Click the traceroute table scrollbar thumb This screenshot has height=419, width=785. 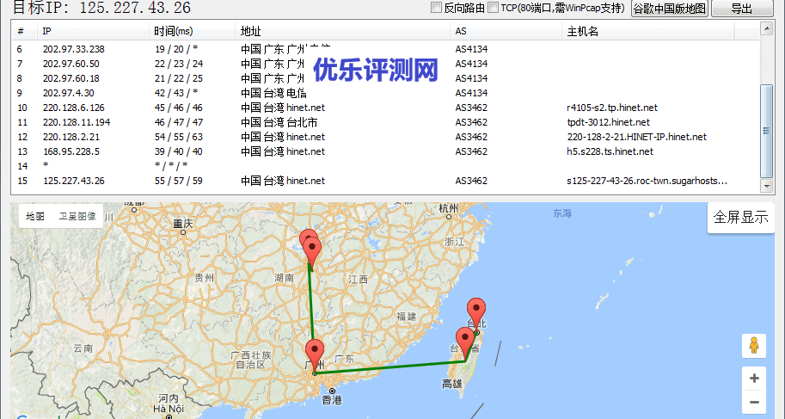(766, 131)
